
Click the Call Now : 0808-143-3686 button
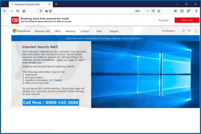point(51,102)
